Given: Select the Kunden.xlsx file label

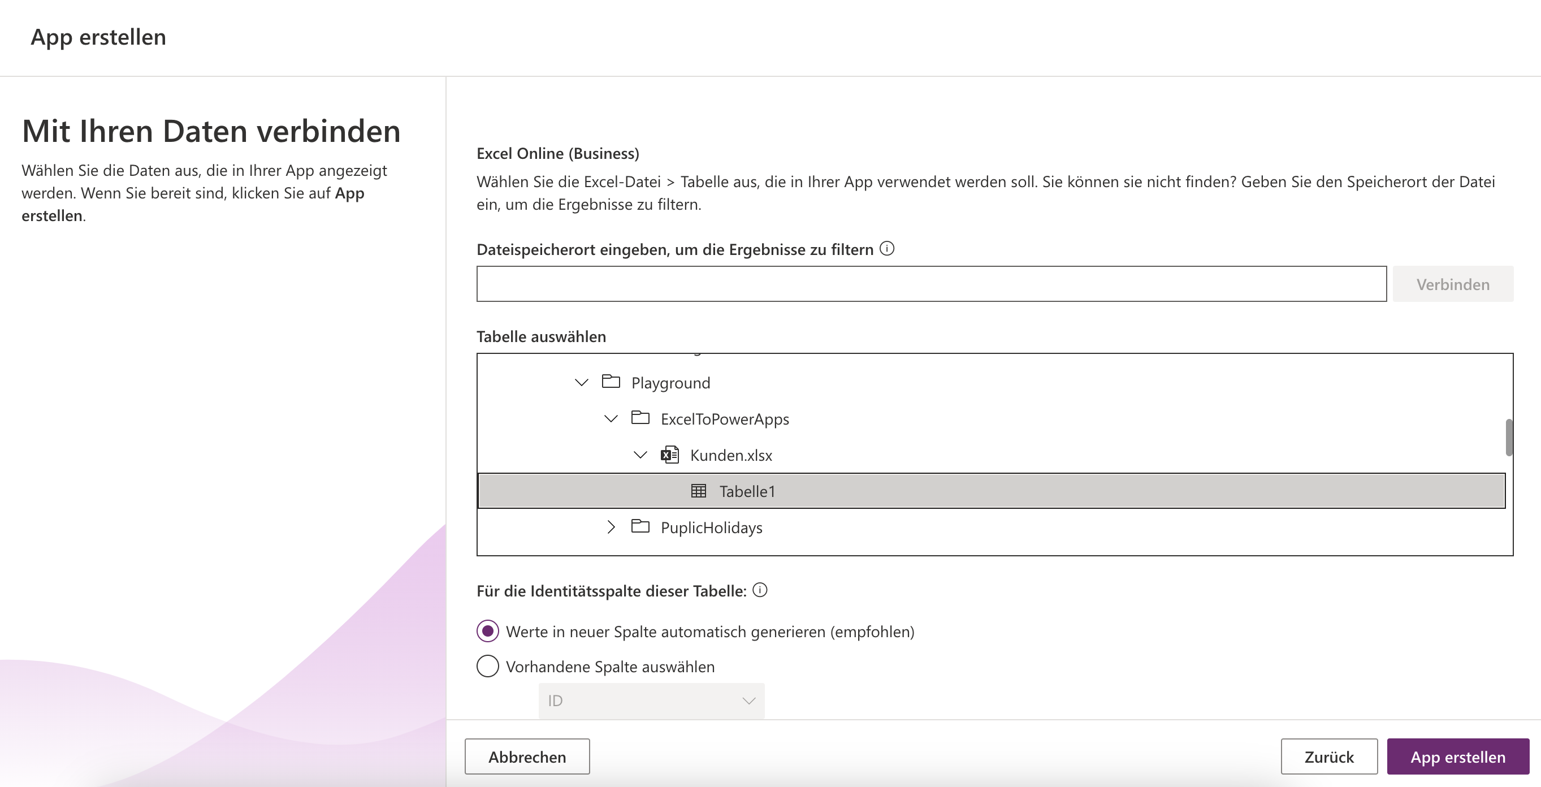Looking at the screenshot, I should point(731,456).
